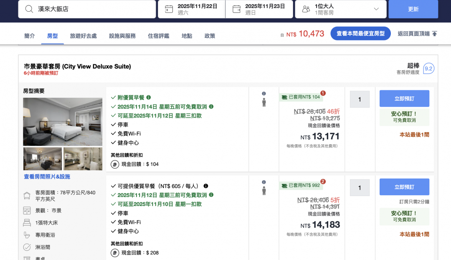Click the 現金回饋 $ 208 coin icon
This screenshot has height=260, width=451.
click(x=115, y=252)
